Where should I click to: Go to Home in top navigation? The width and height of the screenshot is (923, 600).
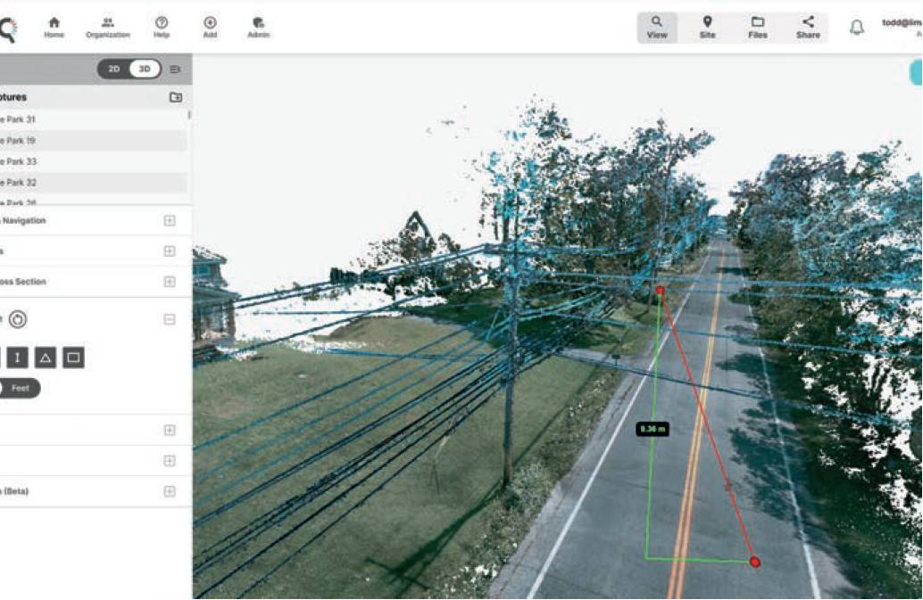pos(54,27)
